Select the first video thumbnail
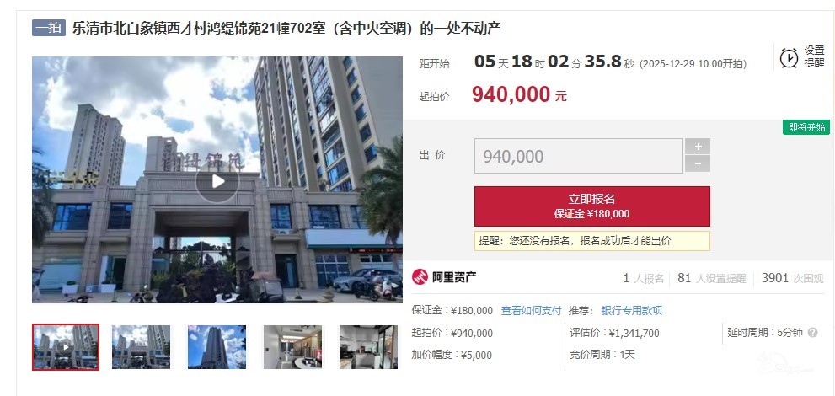The image size is (835, 396). click(x=66, y=347)
